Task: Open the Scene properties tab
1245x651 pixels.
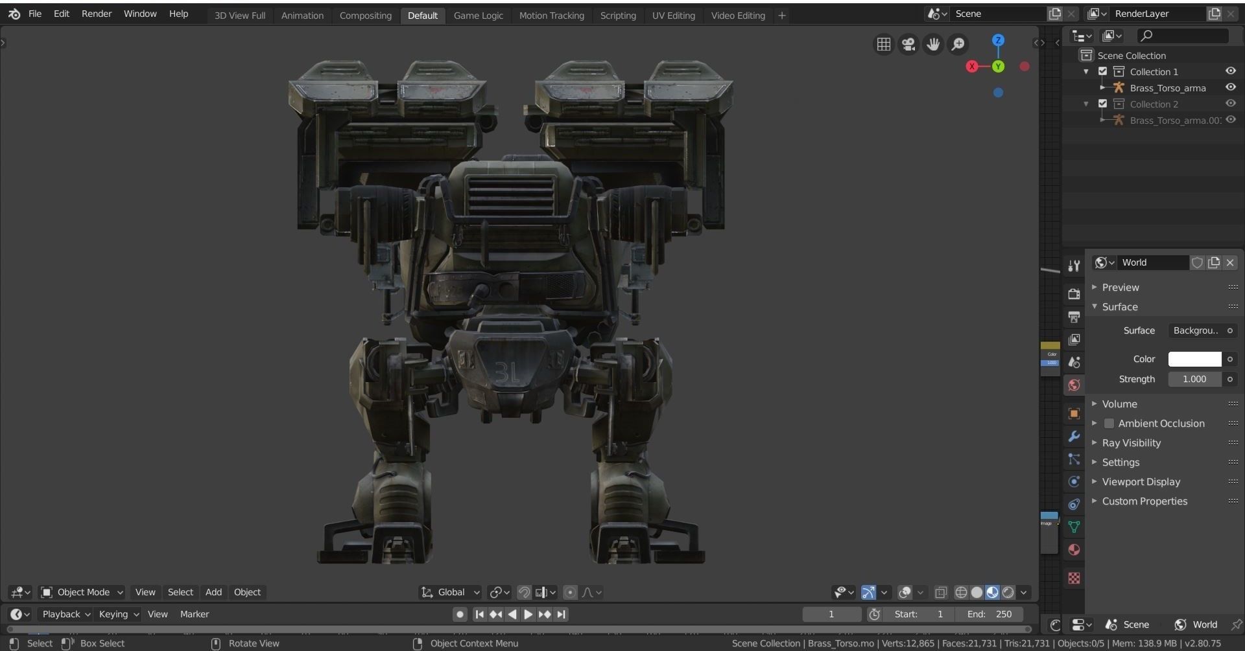Action: (1074, 362)
